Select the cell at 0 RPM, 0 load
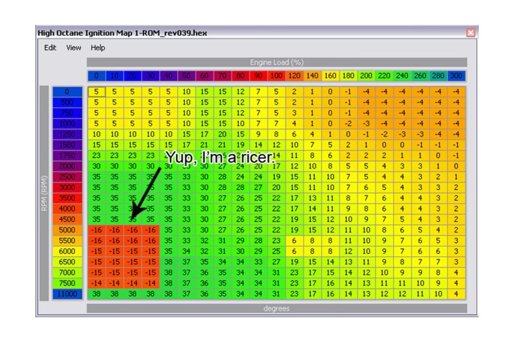The image size is (514, 342). [96, 92]
